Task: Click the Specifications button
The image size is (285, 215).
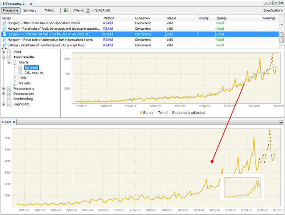Action: [273, 11]
